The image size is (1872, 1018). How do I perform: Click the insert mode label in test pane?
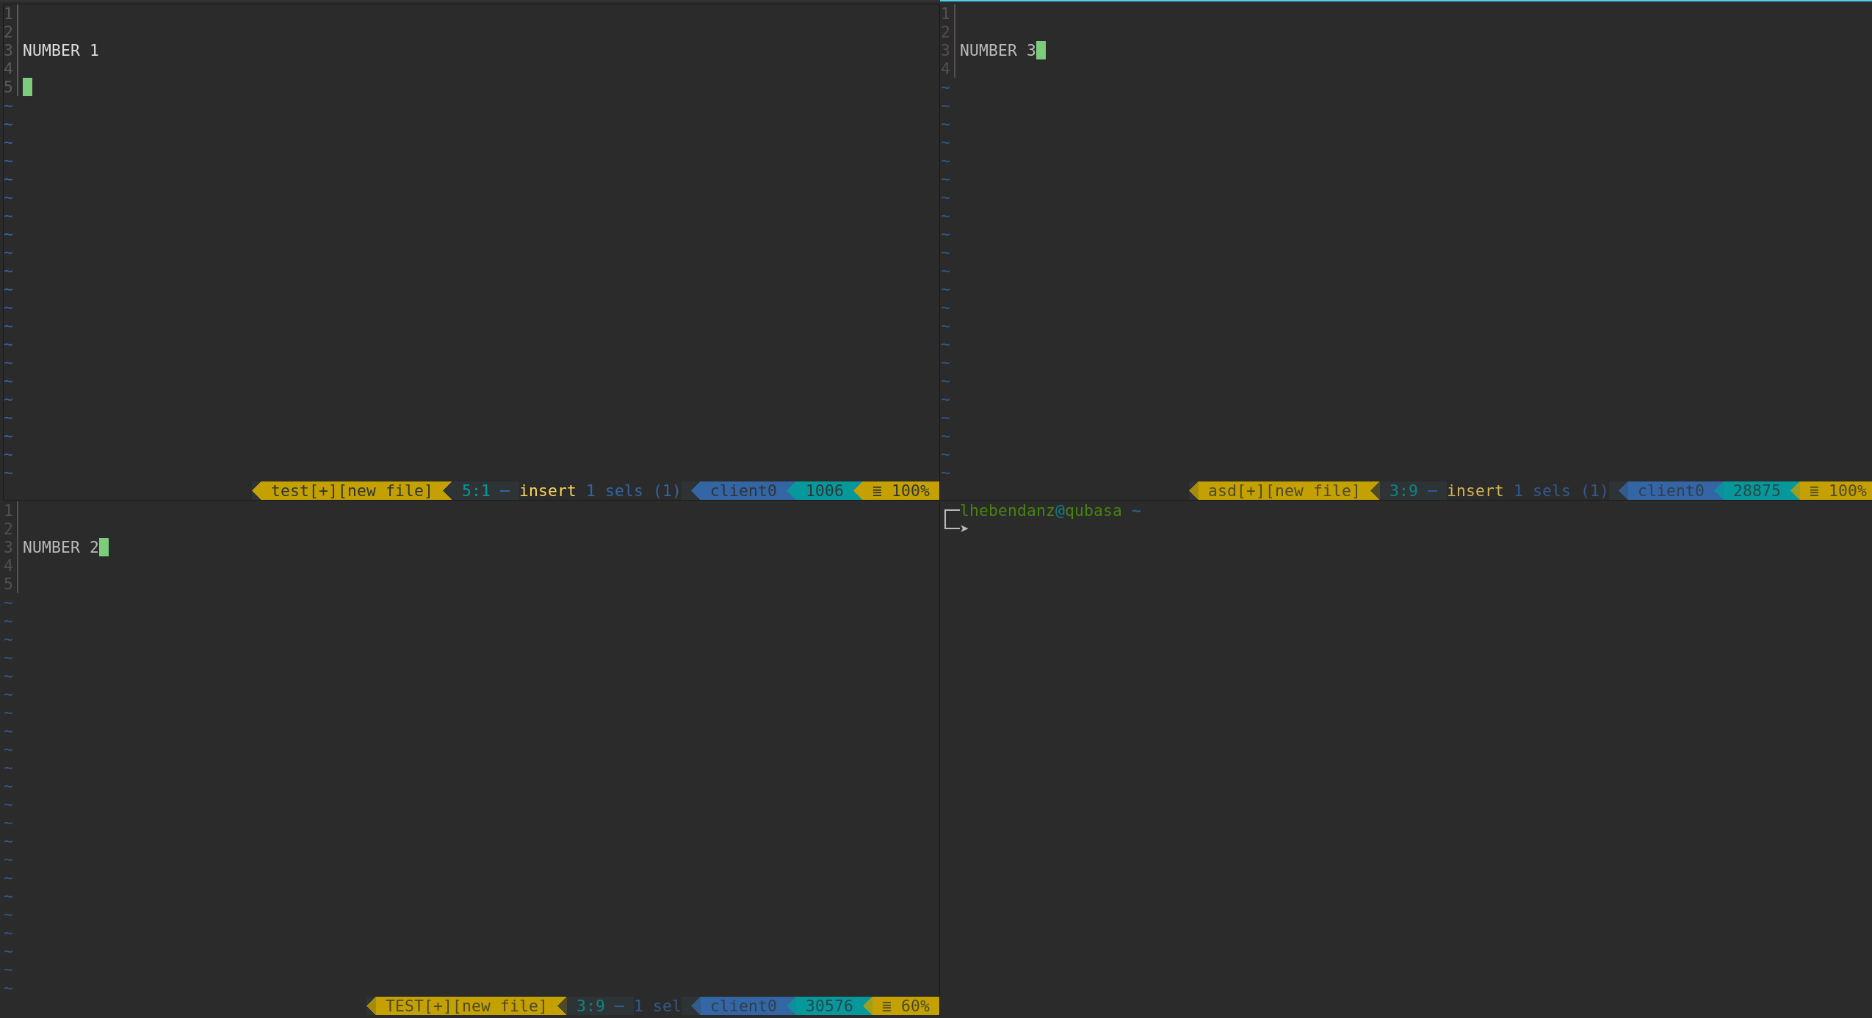tap(547, 491)
